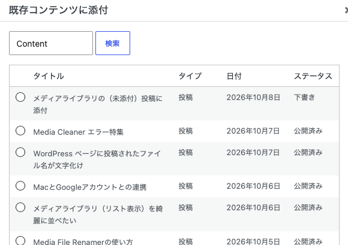348x245 pixels.
Task: Click title メディアライブラリの（未添付）投稿に添付
Action: tap(98, 104)
